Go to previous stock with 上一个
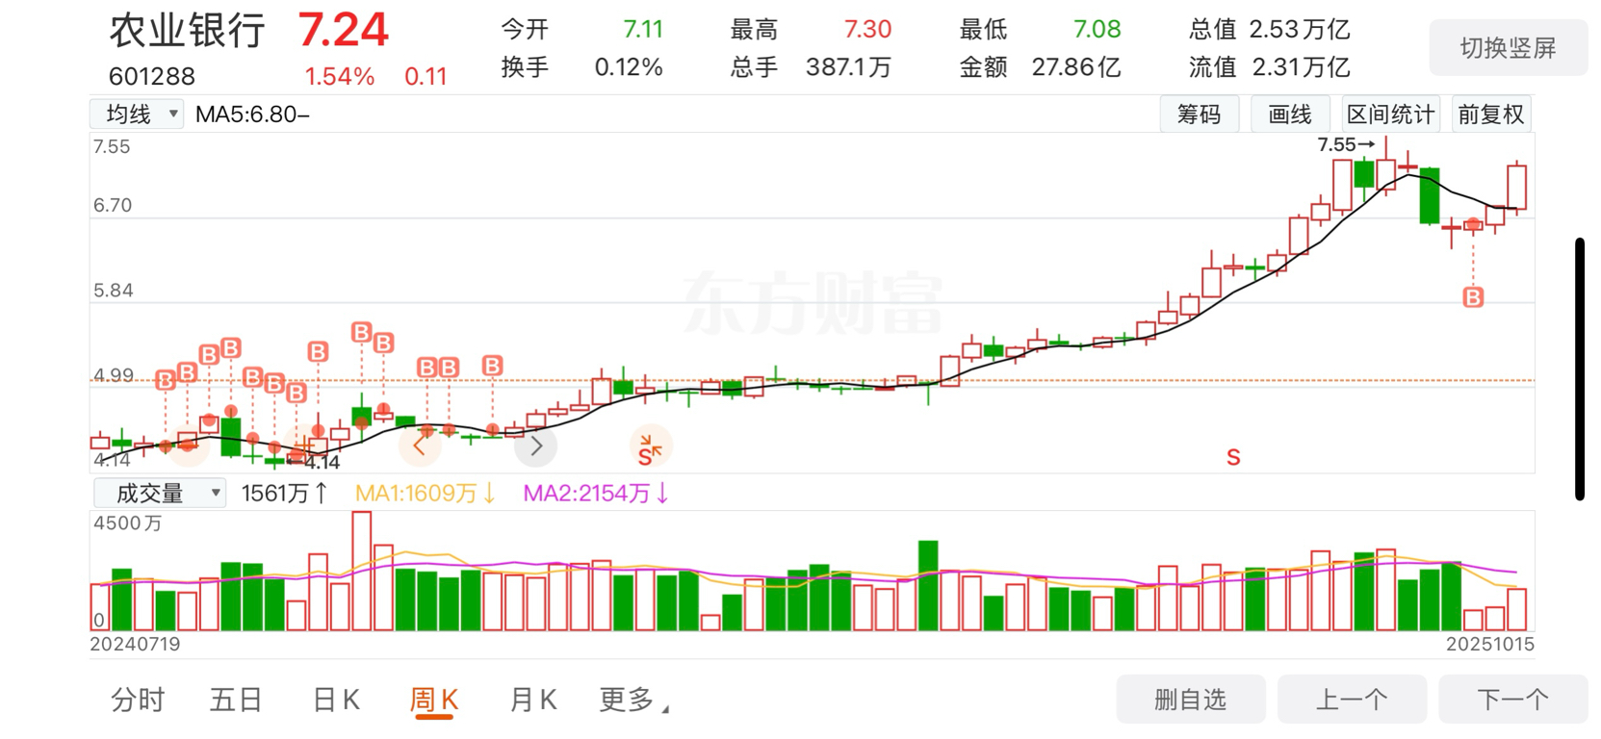Viewport: 1601px width, 739px height. 1352,700
